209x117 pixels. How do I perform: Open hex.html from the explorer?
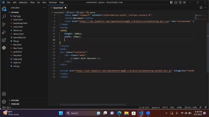[17, 56]
